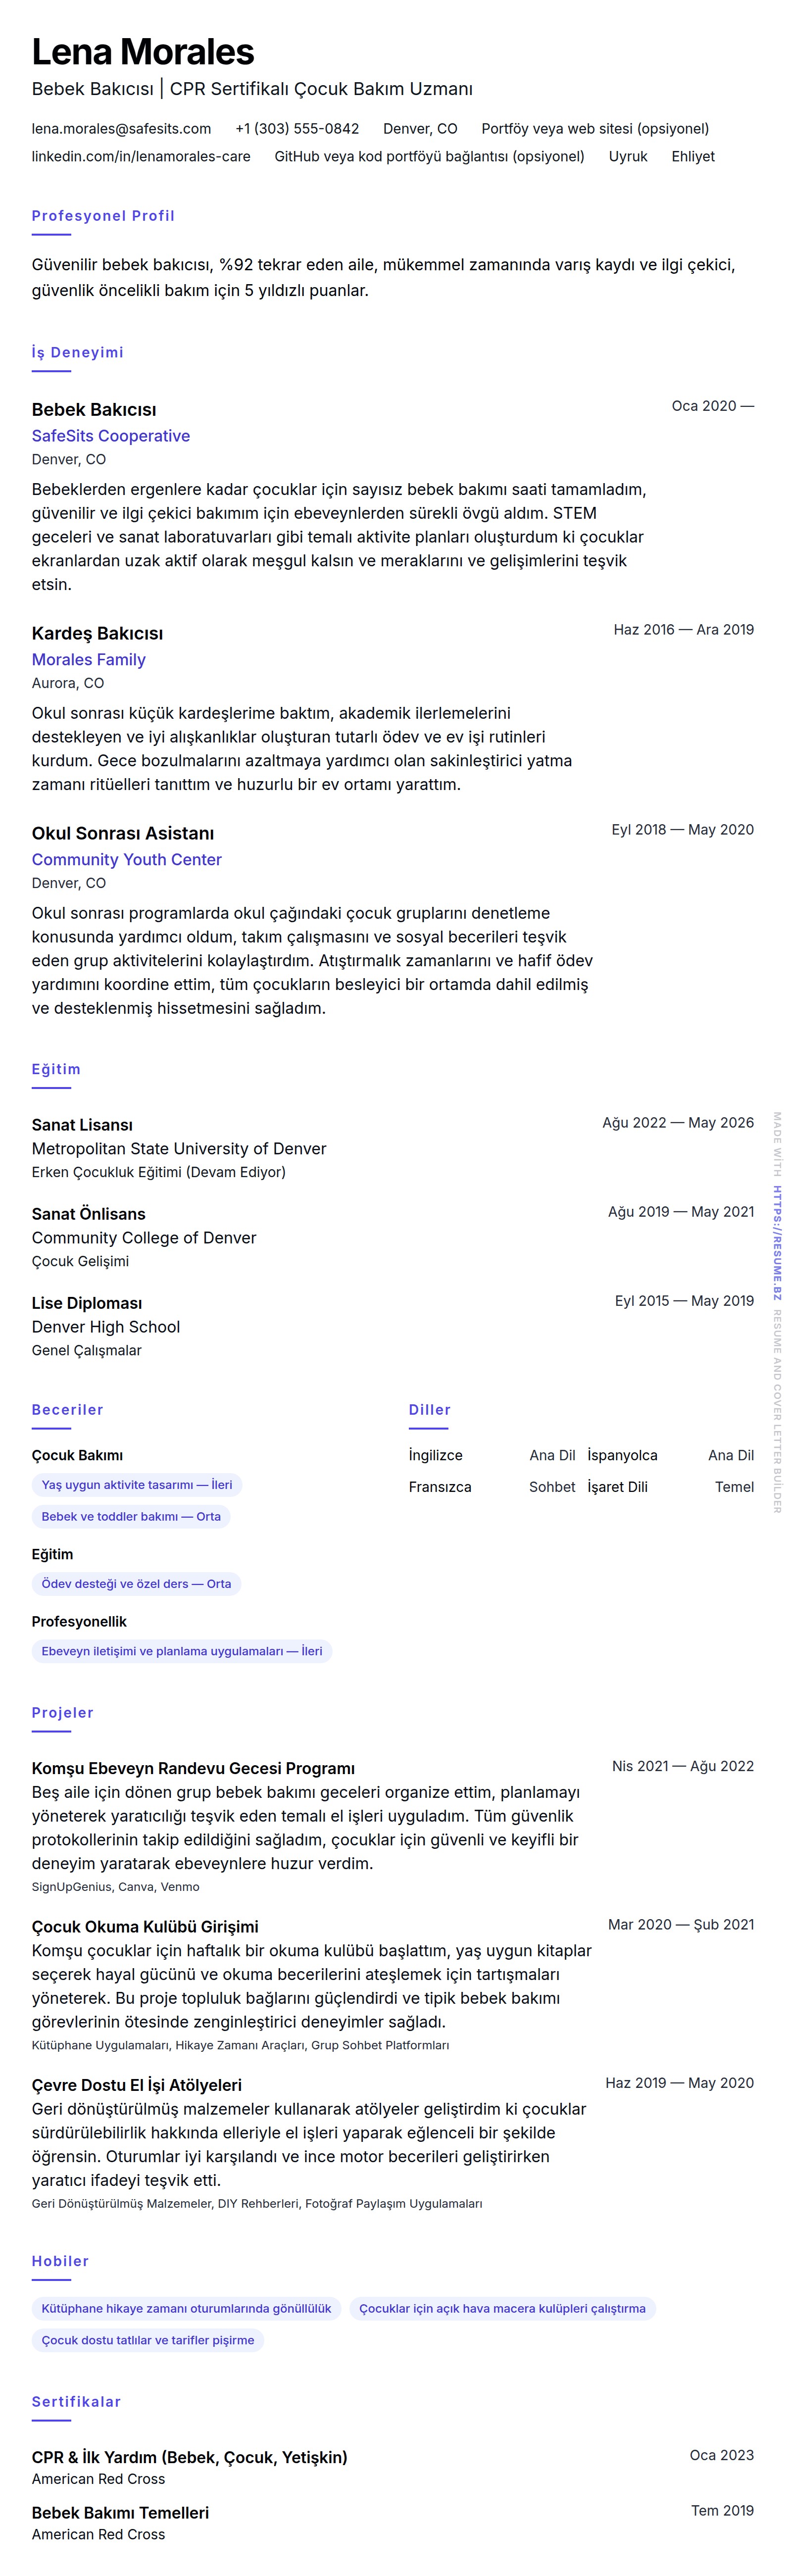Click the lena.morales@safesits.com email address
Image resolution: width=786 pixels, height=2576 pixels.
pos(121,129)
